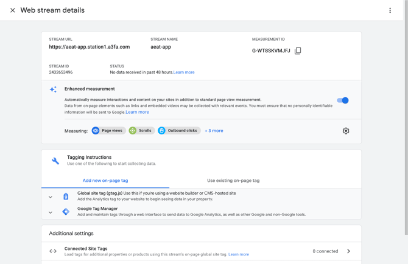Click Learn more next to no data status

pos(184,72)
